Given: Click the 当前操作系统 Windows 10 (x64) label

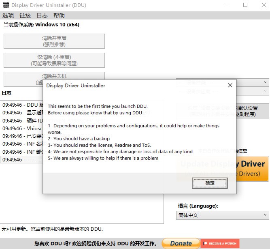Looking at the screenshot, I should coord(41,25).
